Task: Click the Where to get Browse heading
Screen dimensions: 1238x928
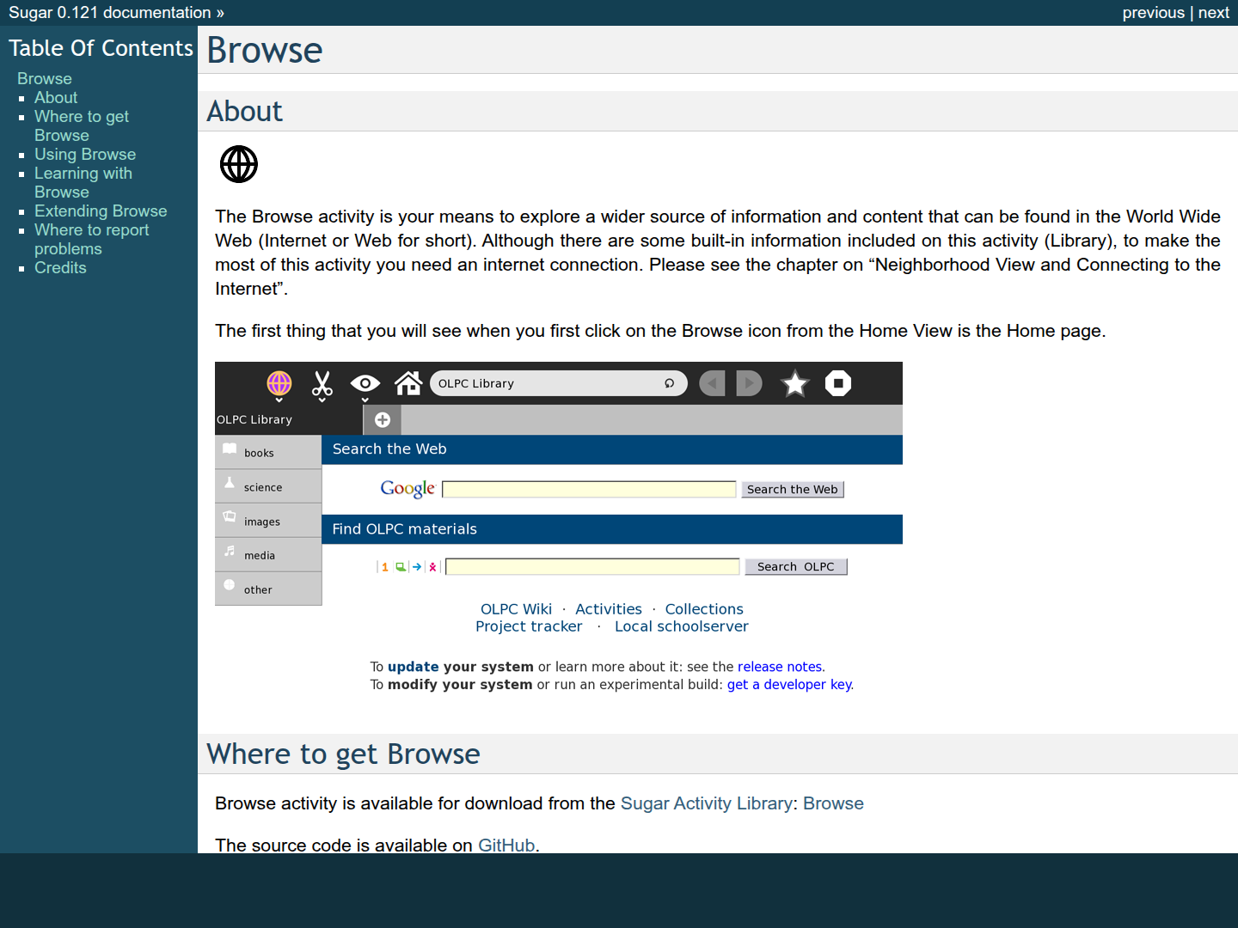Action: coord(344,754)
